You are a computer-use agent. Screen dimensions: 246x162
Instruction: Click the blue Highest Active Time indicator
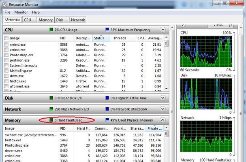(107, 98)
